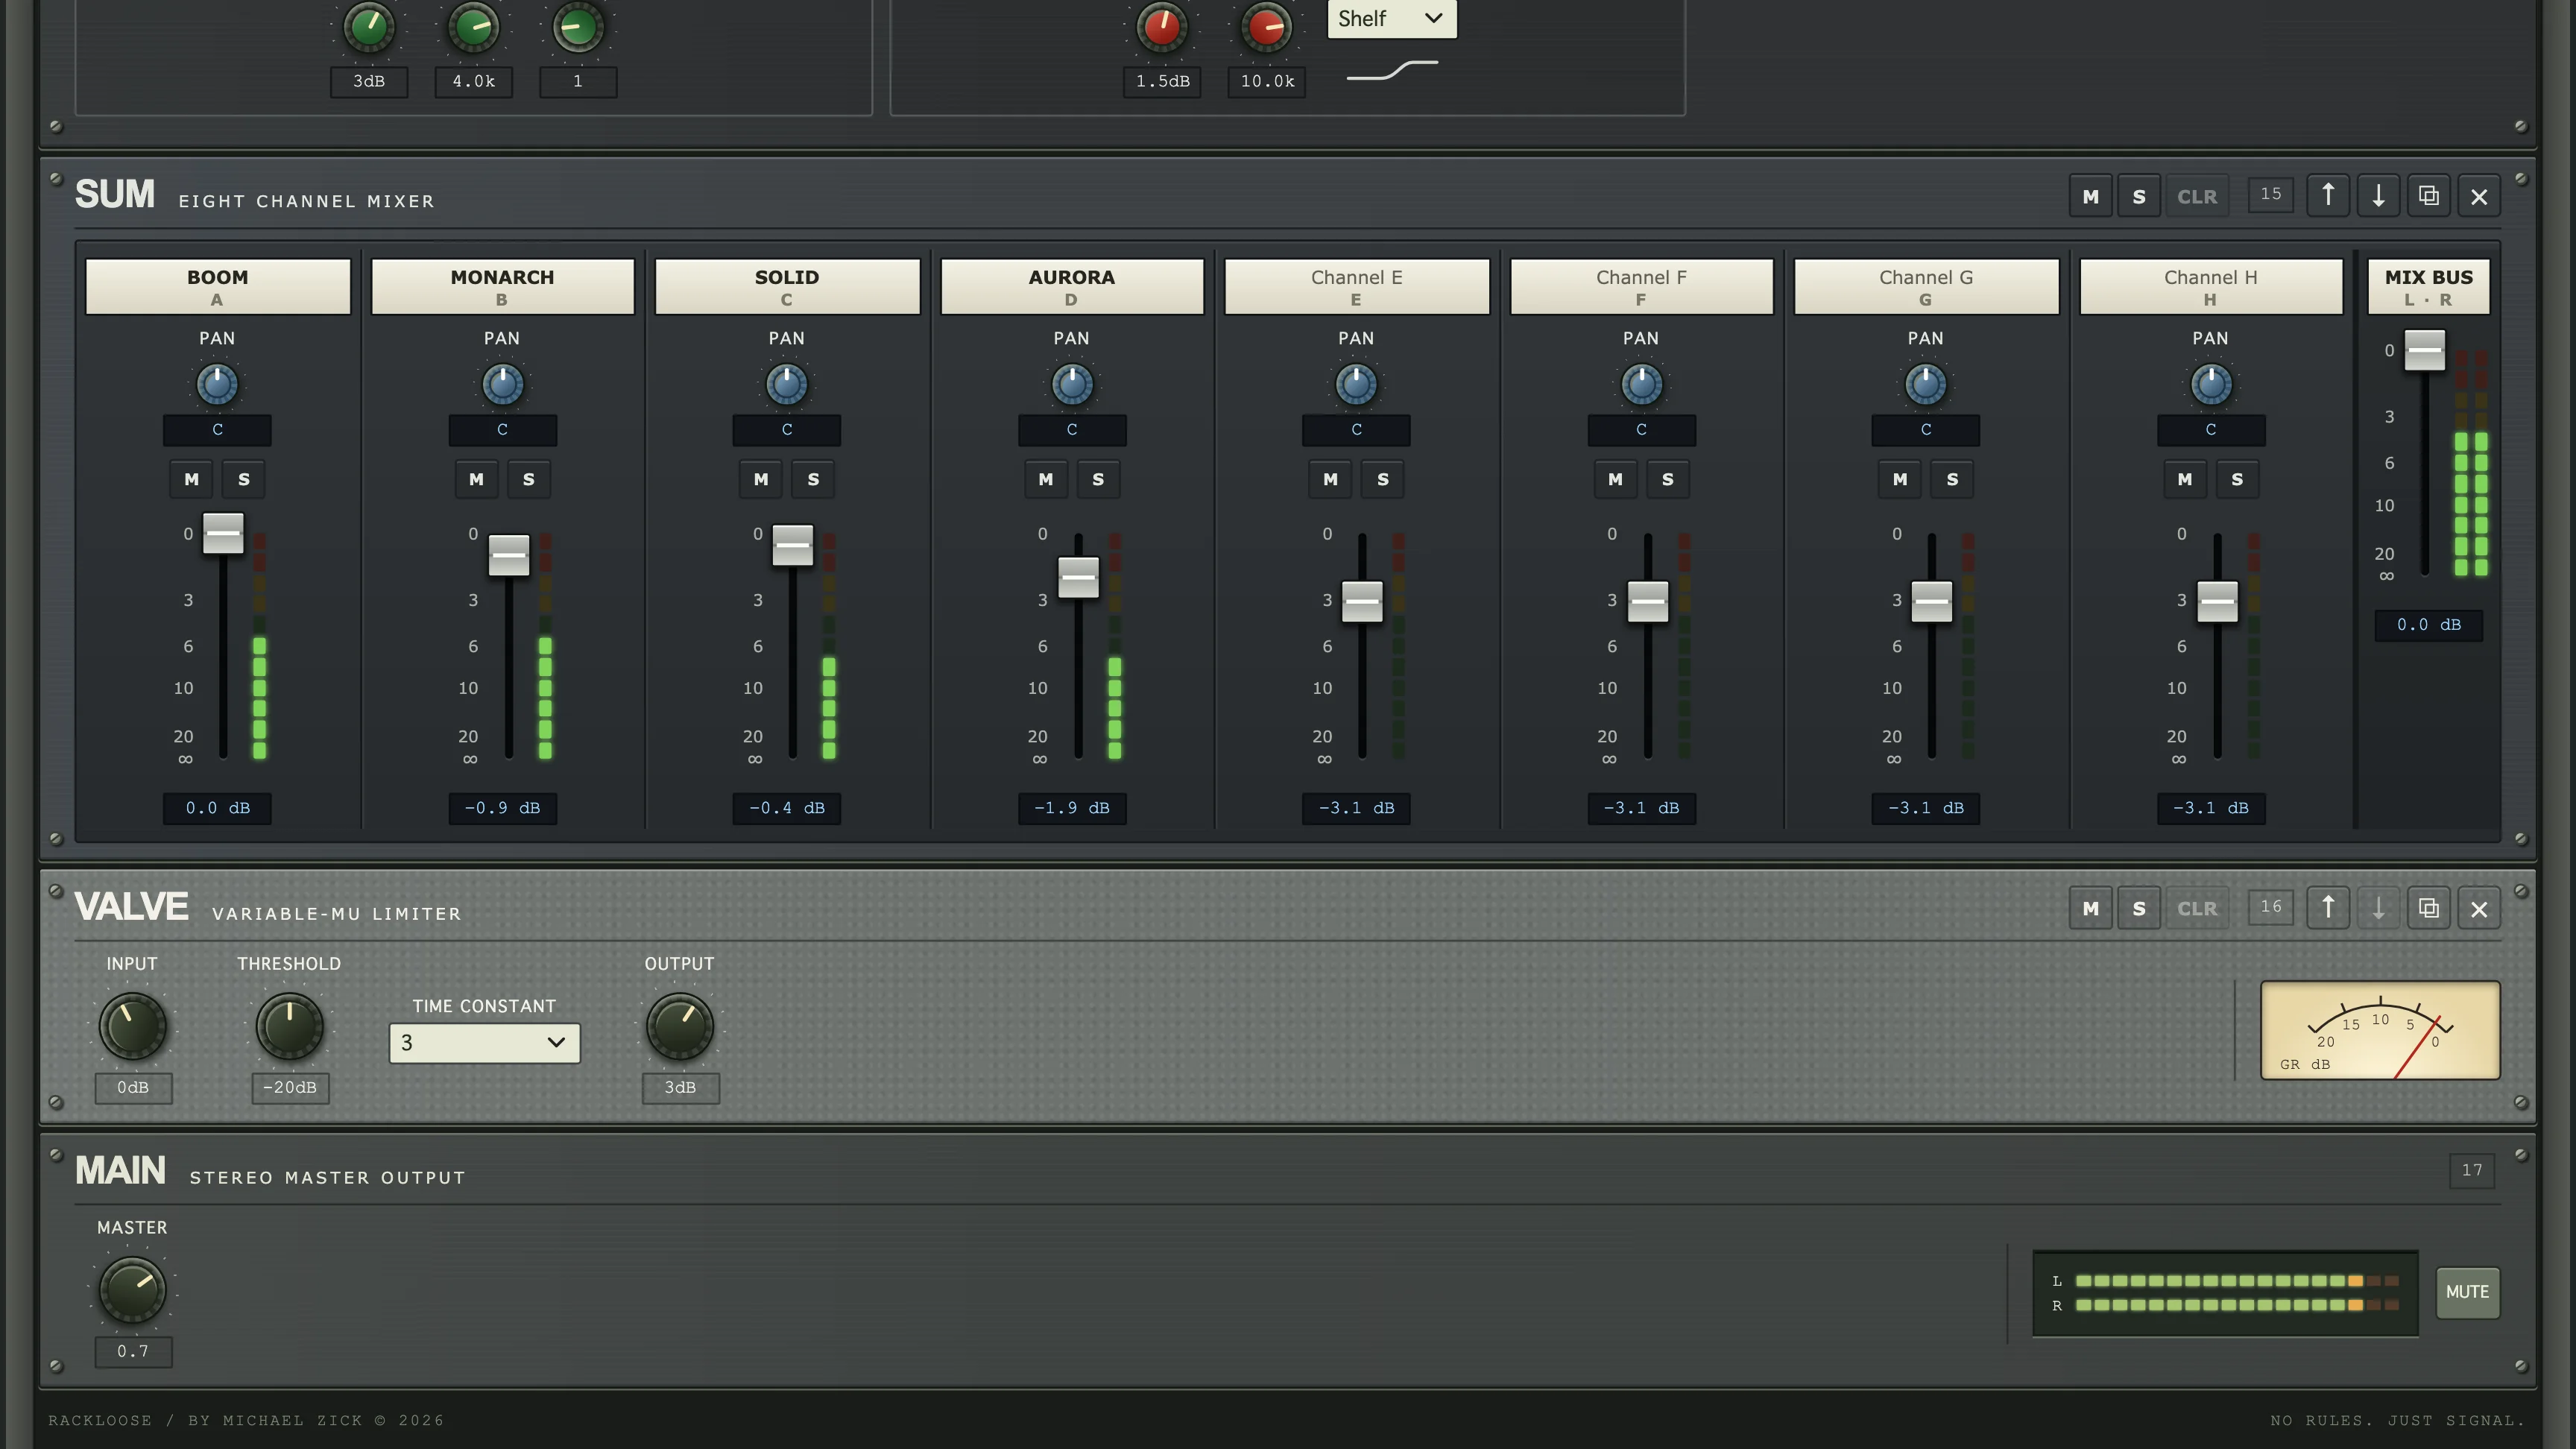This screenshot has height=1449, width=2576.
Task: Click the MUTE button on MAIN output
Action: [x=2467, y=1292]
